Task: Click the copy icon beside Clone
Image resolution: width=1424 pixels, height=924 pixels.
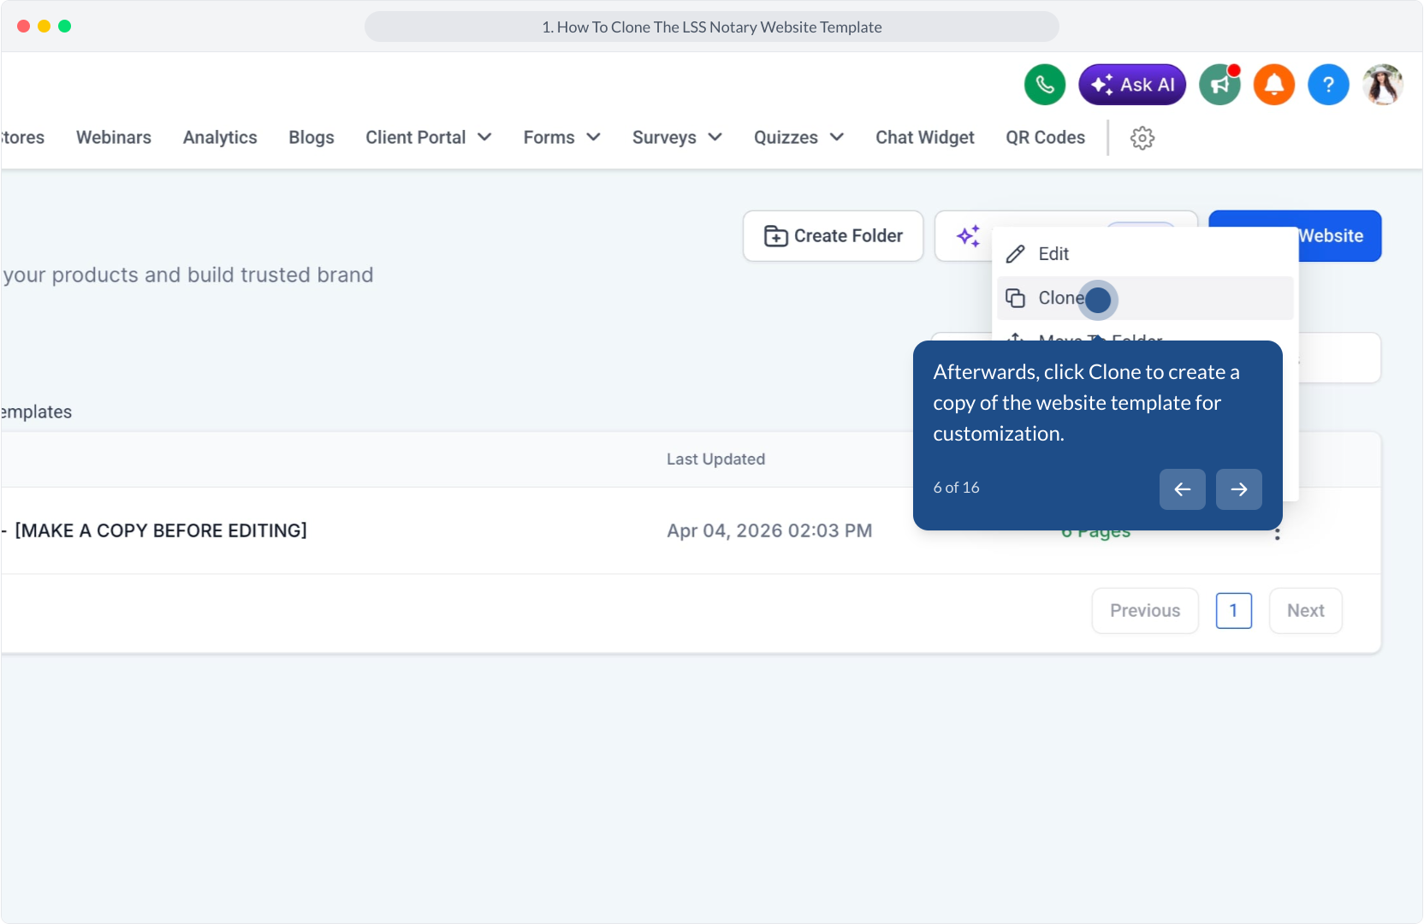Action: pos(1016,298)
